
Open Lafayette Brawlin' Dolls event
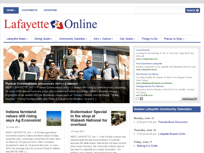click(x=172, y=134)
